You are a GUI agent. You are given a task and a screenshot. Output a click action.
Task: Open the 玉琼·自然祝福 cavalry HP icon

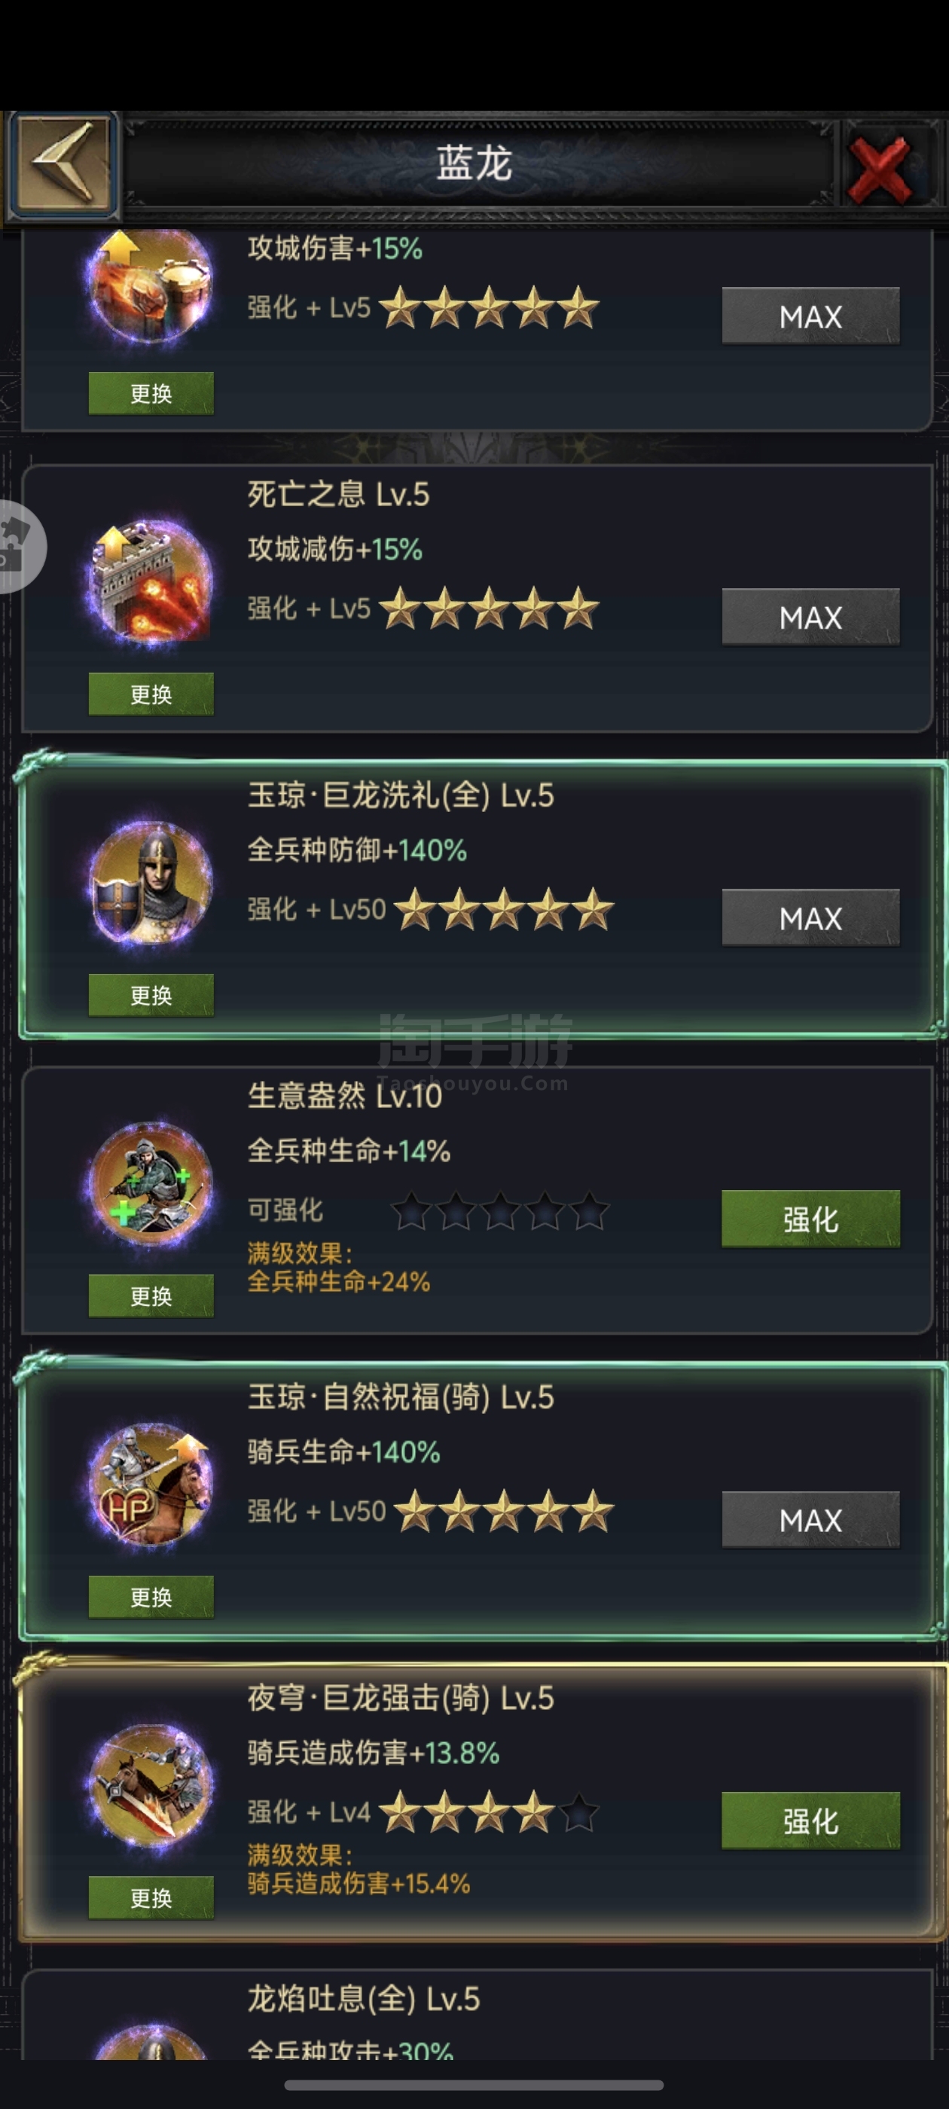pyautogui.click(x=151, y=1485)
